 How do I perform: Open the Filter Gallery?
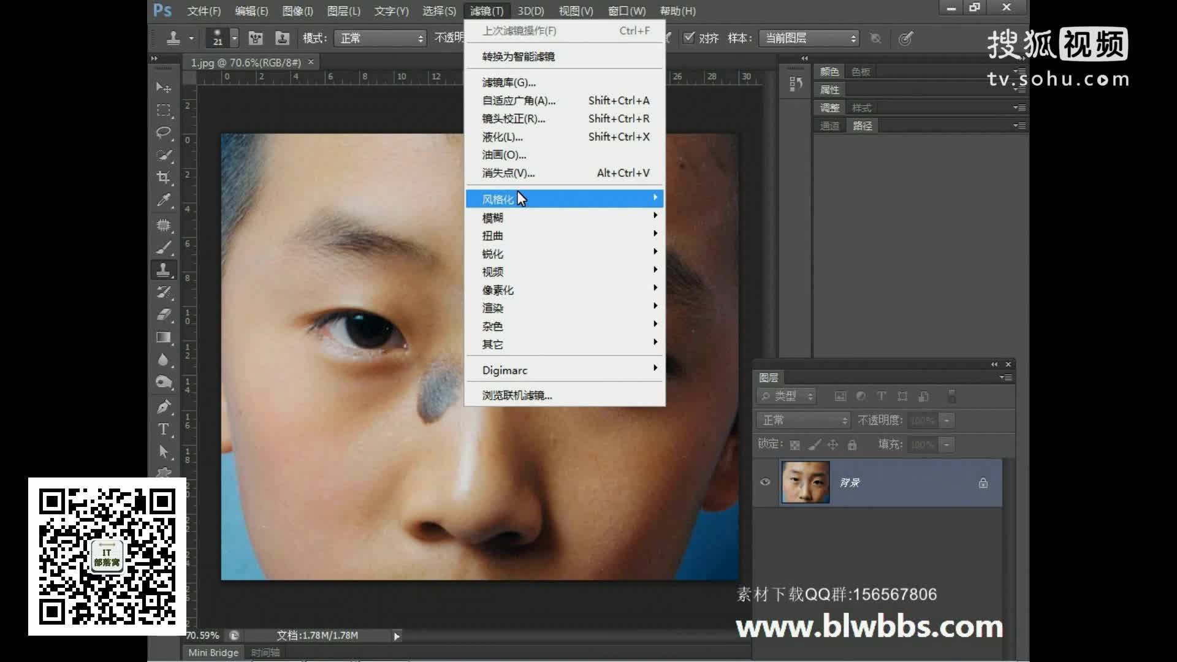click(565, 82)
